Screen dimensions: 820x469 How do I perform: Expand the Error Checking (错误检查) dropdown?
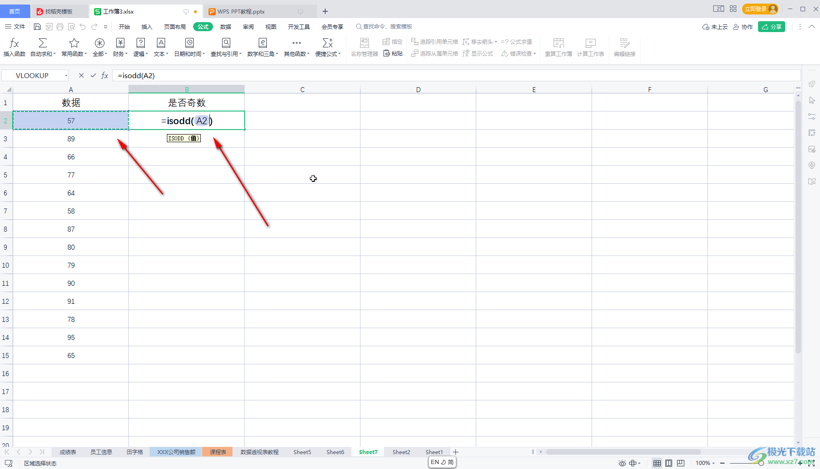535,53
